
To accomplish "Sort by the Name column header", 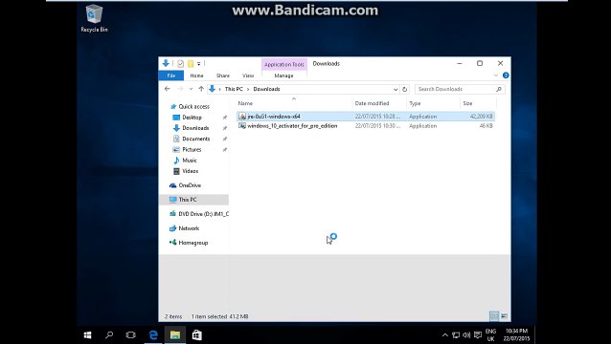I will [245, 103].
